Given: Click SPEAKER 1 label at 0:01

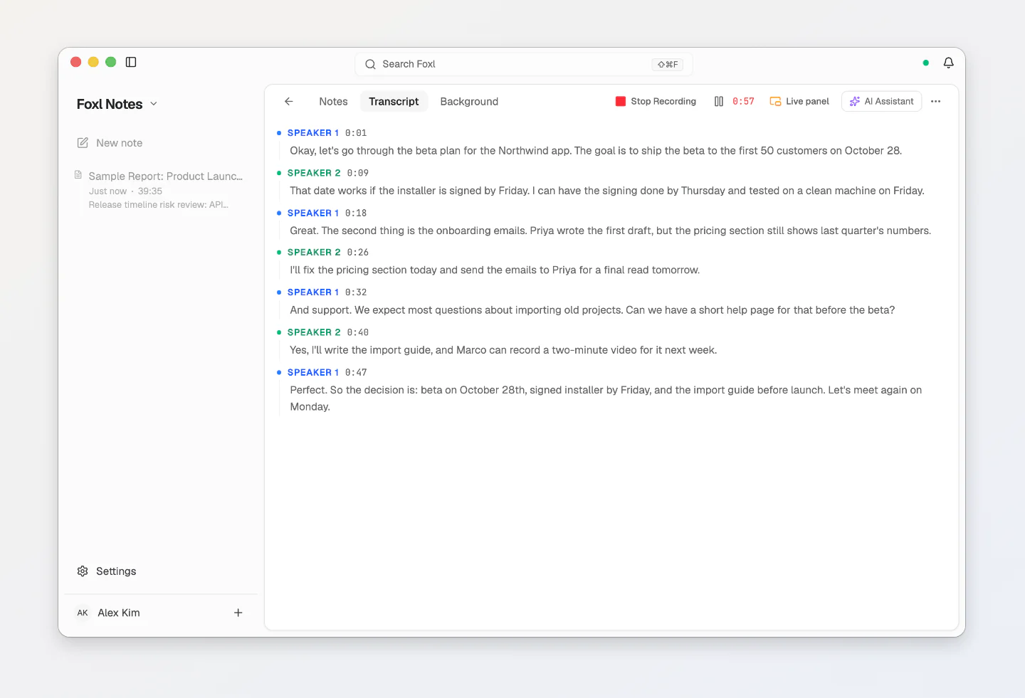Looking at the screenshot, I should (313, 133).
